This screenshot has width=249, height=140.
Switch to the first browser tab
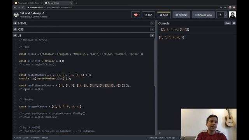click(x=28, y=3)
